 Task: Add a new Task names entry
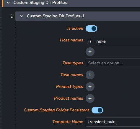click(x=90, y=75)
